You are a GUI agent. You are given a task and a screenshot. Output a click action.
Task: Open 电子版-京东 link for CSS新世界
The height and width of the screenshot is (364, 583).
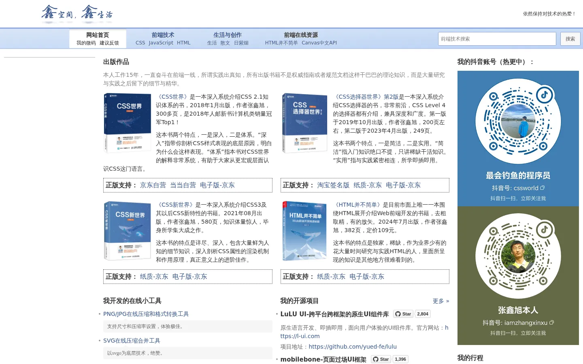(189, 277)
